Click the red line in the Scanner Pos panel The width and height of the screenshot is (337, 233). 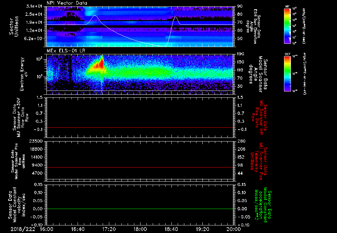[x=140, y=167]
